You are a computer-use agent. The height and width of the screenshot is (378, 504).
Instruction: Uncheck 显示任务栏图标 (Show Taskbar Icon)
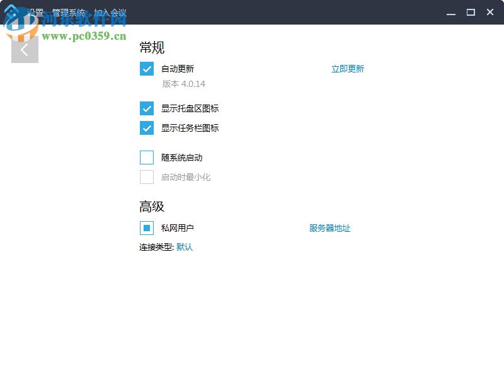point(147,128)
